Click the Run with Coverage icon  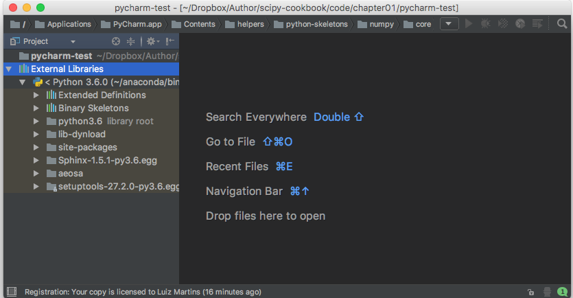click(x=503, y=24)
